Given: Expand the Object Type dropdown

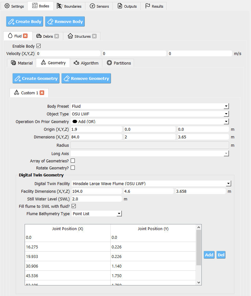Looking at the screenshot, I should pos(150,114).
